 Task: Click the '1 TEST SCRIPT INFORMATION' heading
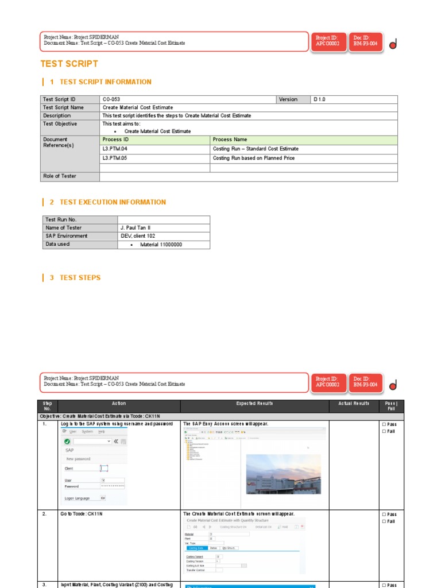[x=100, y=82]
